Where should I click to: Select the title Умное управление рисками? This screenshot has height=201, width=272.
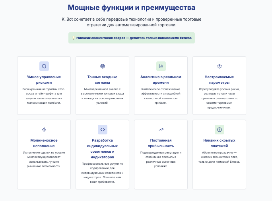coord(44,80)
